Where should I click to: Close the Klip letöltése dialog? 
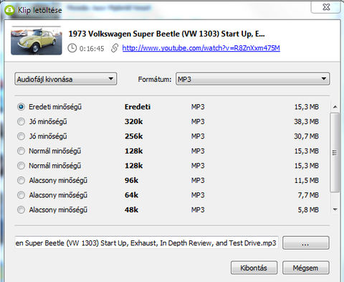point(326,7)
